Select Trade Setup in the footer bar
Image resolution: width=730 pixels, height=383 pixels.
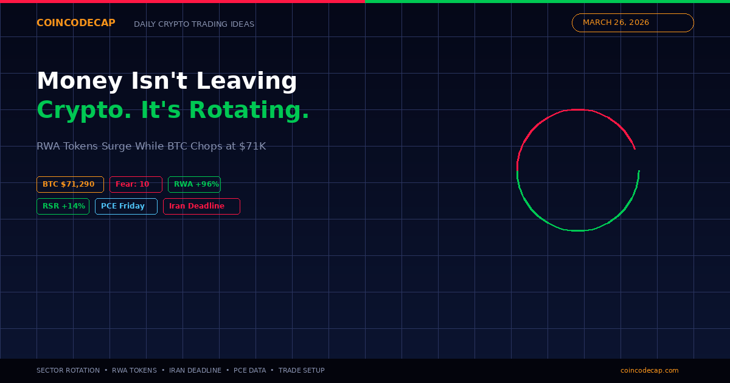302,370
